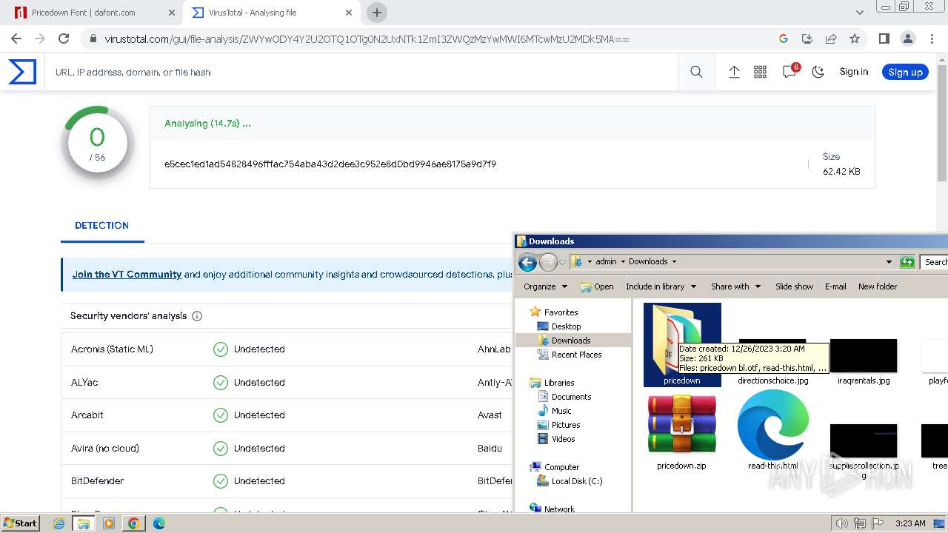The image size is (948, 533).
Task: Open Join the VT Community link
Action: tap(127, 274)
